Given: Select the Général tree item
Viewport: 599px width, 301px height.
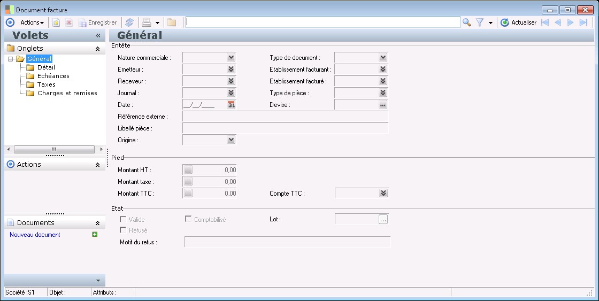Looking at the screenshot, I should point(39,59).
